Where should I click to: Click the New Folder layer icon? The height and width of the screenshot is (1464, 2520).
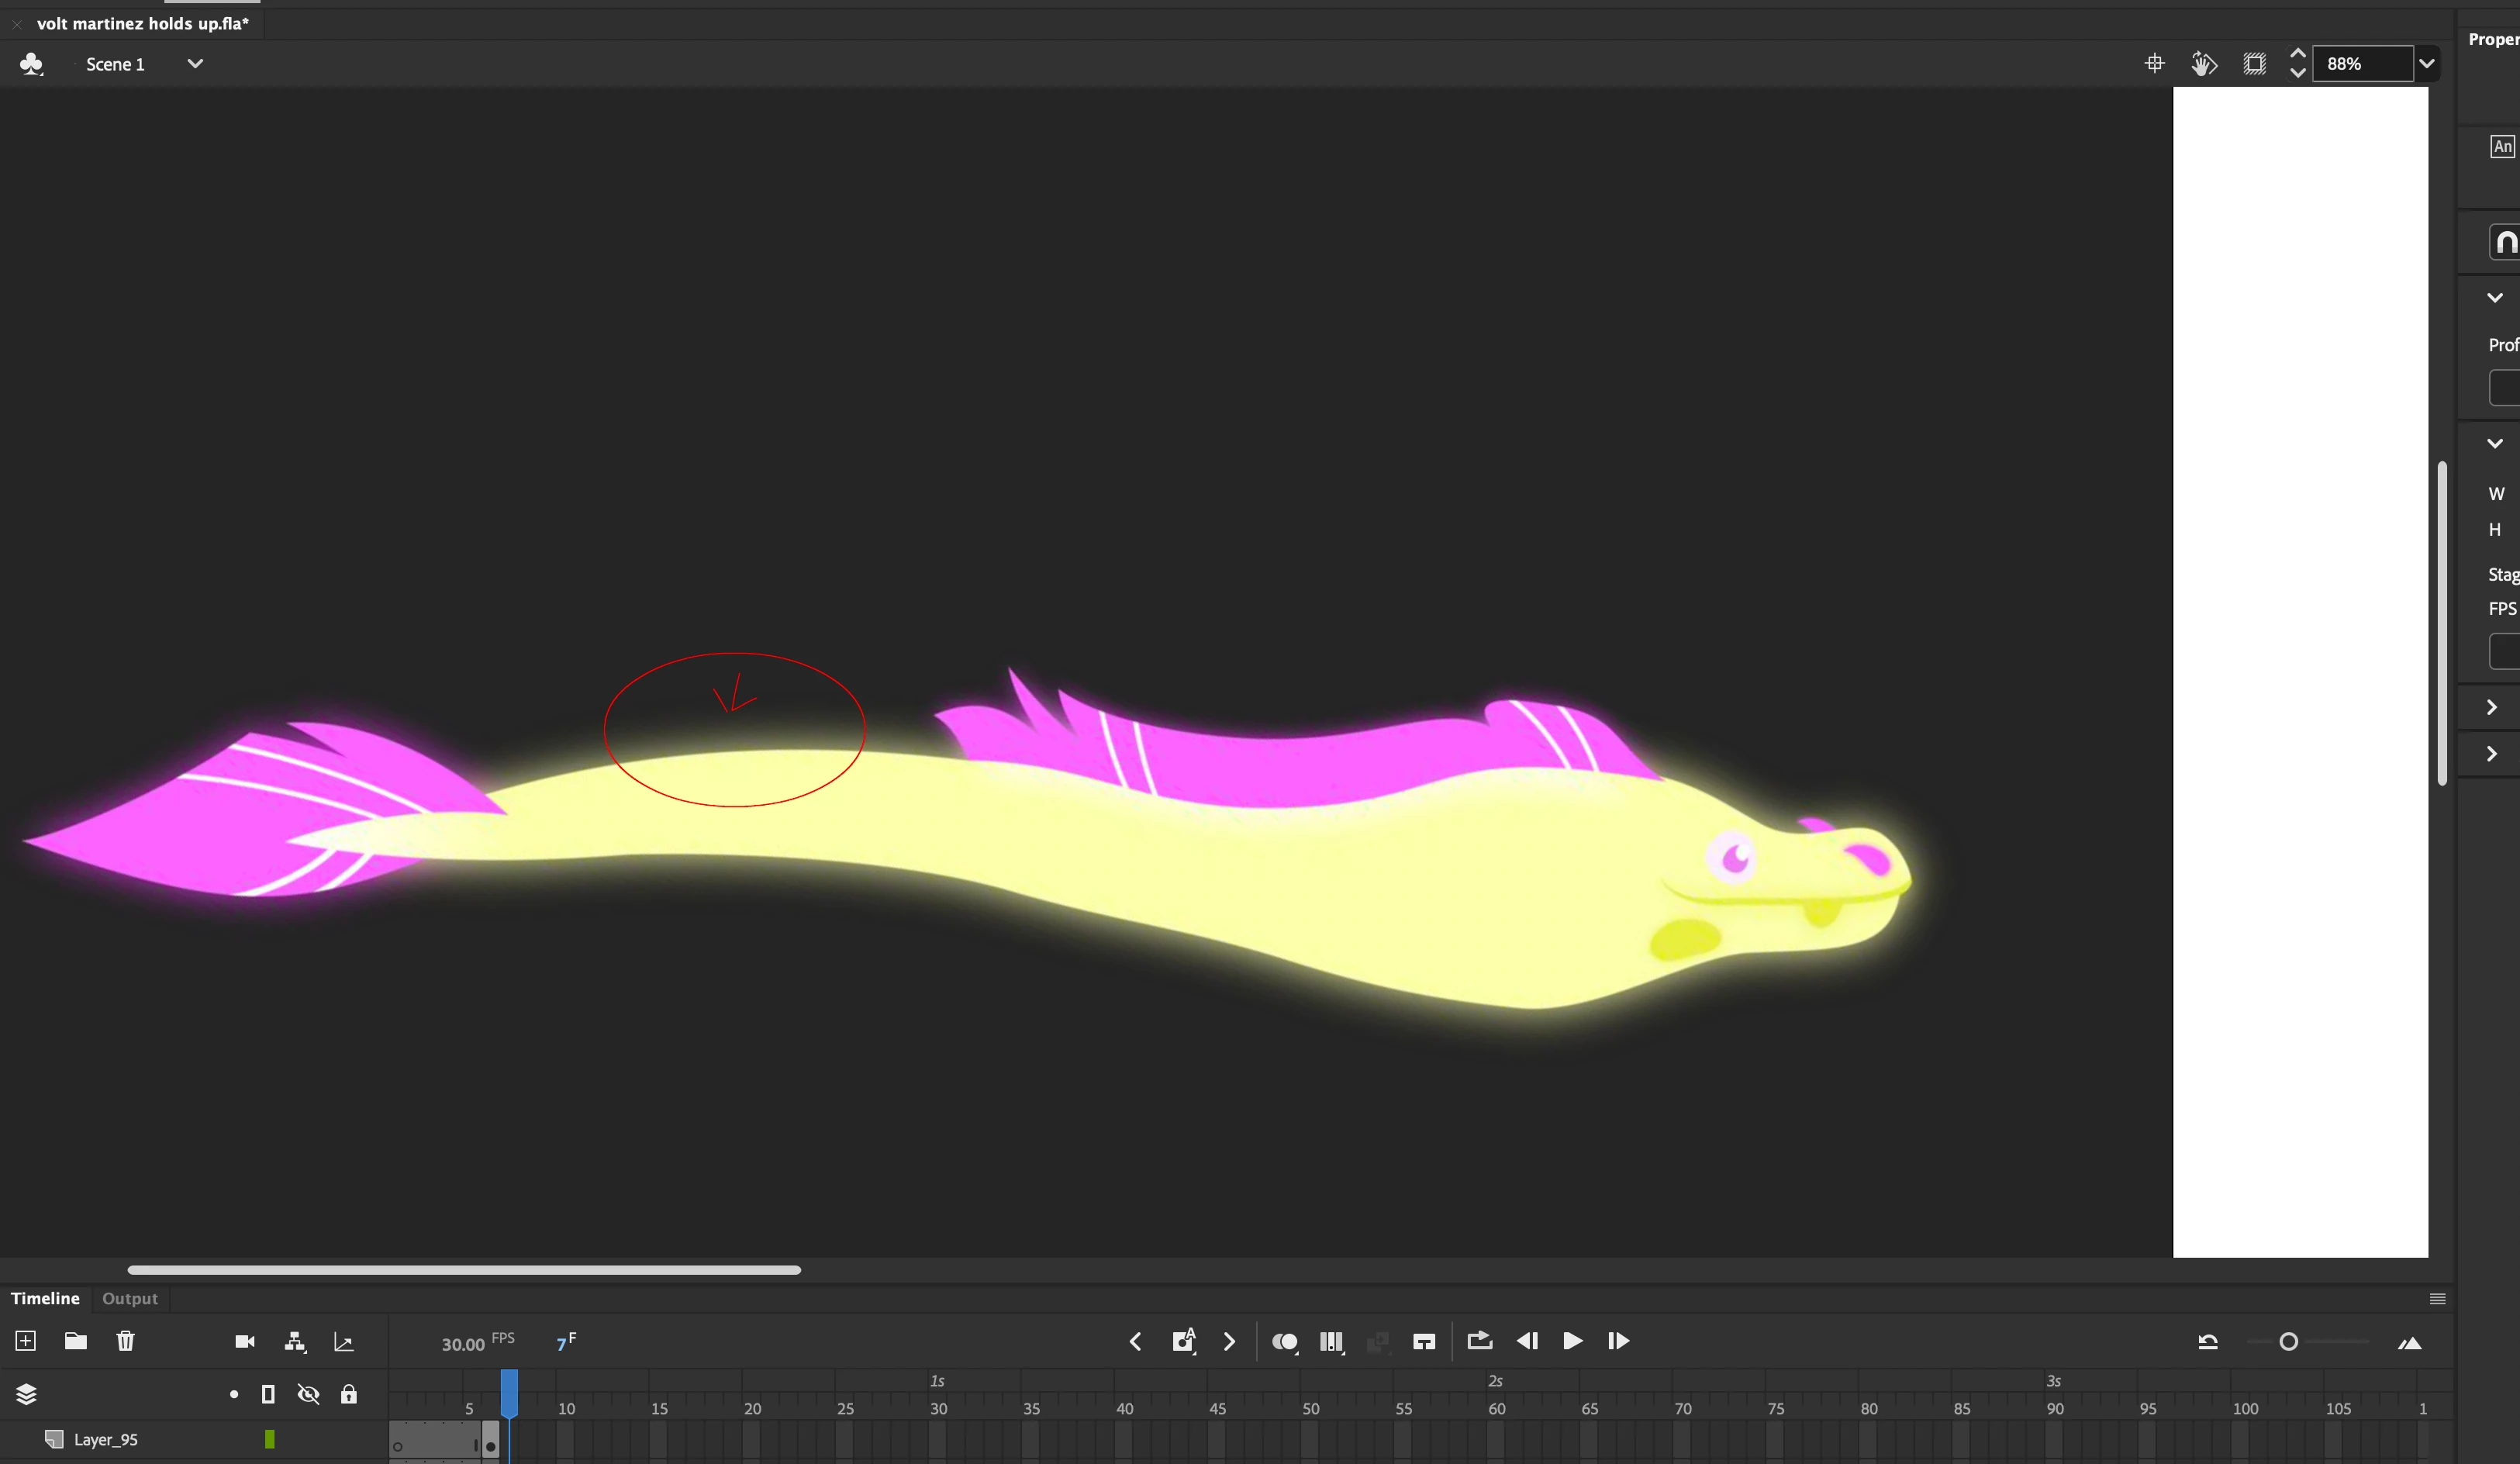point(75,1341)
